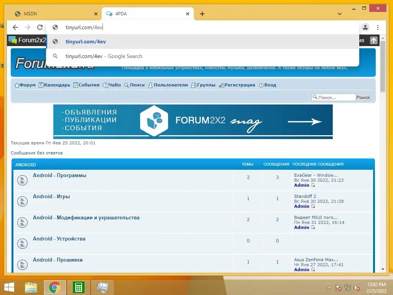Image resolution: width=393 pixels, height=295 pixels.
Task: Click the forum icon beside Android - Устройства
Action: [x=22, y=243]
